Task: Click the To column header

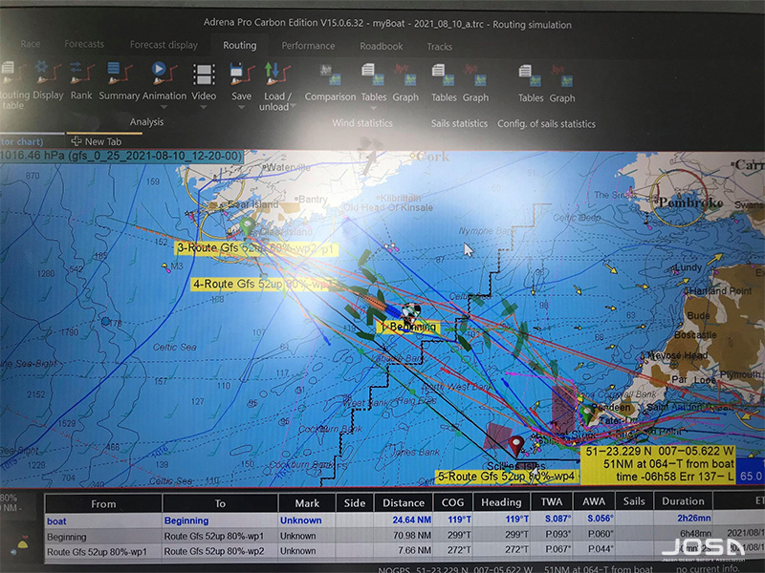Action: pos(220,503)
